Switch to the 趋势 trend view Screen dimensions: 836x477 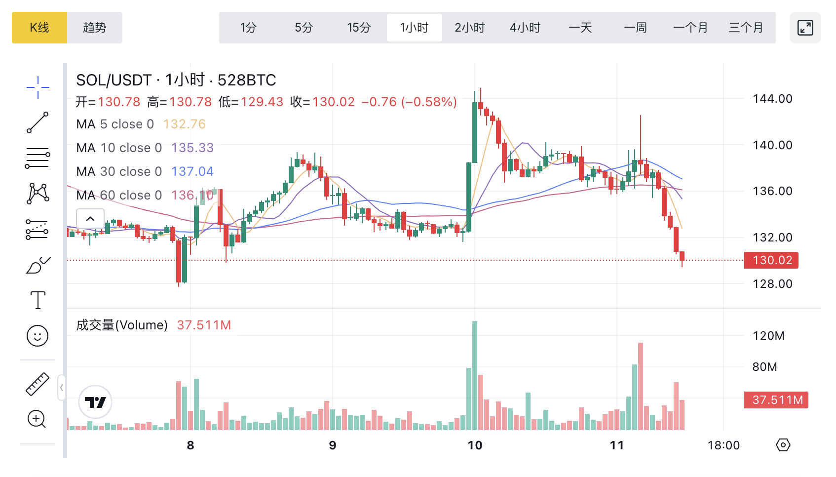click(x=95, y=28)
